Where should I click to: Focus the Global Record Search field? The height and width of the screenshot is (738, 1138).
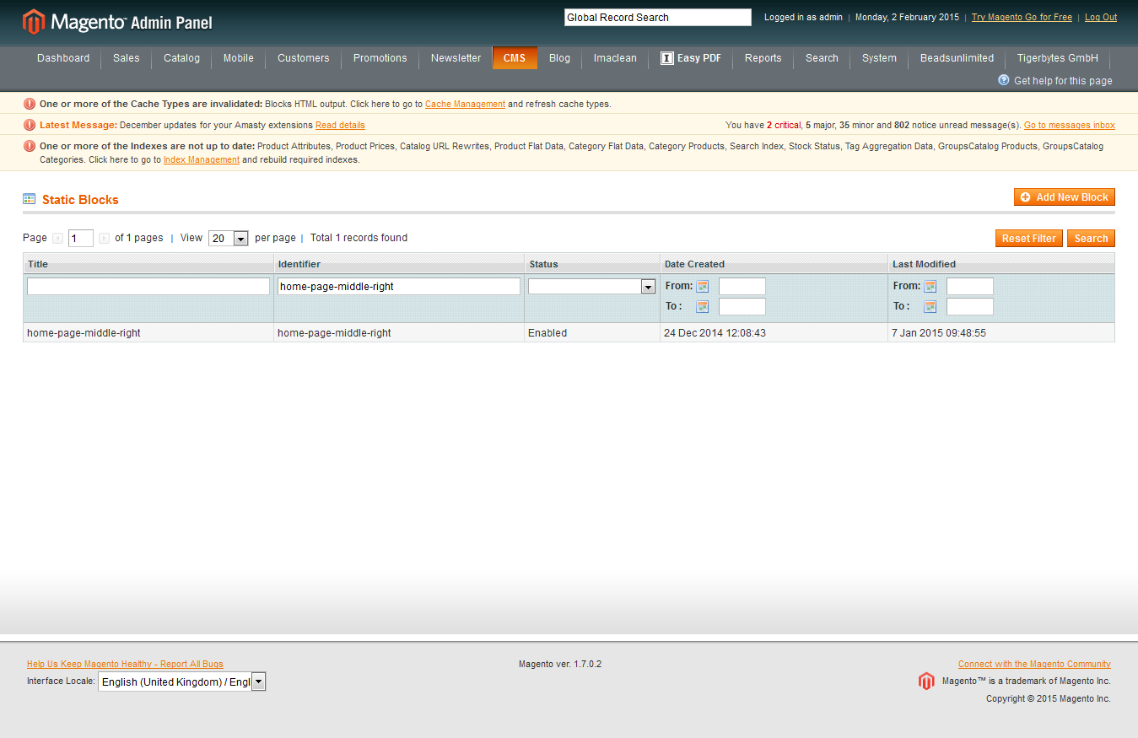658,18
